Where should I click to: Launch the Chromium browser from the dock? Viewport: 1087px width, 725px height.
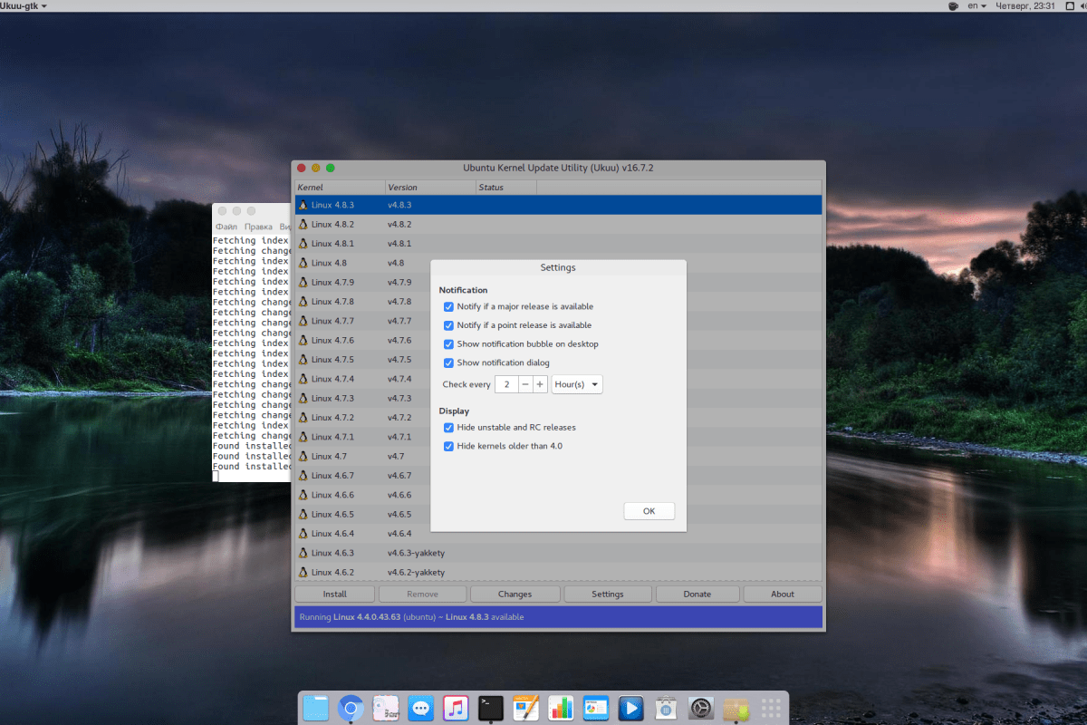pyautogui.click(x=351, y=708)
